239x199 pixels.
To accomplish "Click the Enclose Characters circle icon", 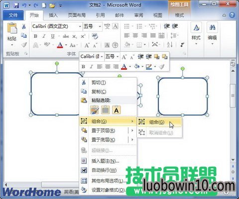I will click(x=115, y=45).
